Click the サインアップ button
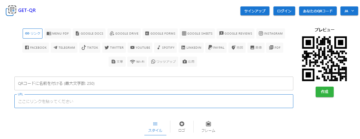Viewport: 360px width, 139px height. click(254, 11)
